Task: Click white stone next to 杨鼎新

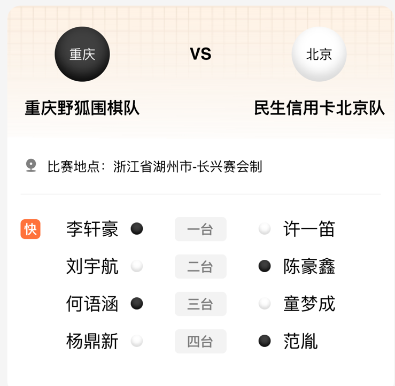Action: tap(137, 341)
